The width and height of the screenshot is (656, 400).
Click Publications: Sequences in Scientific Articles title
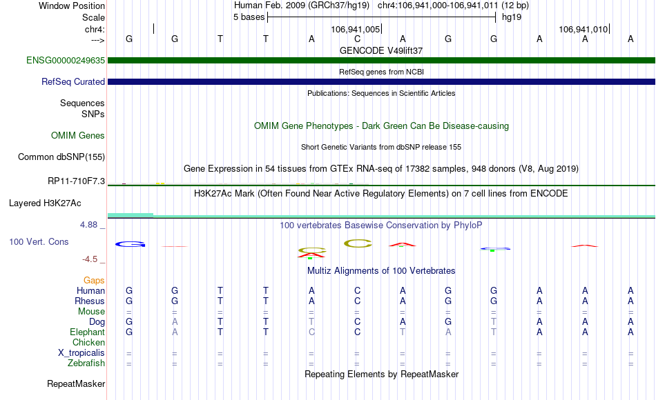[x=381, y=93]
